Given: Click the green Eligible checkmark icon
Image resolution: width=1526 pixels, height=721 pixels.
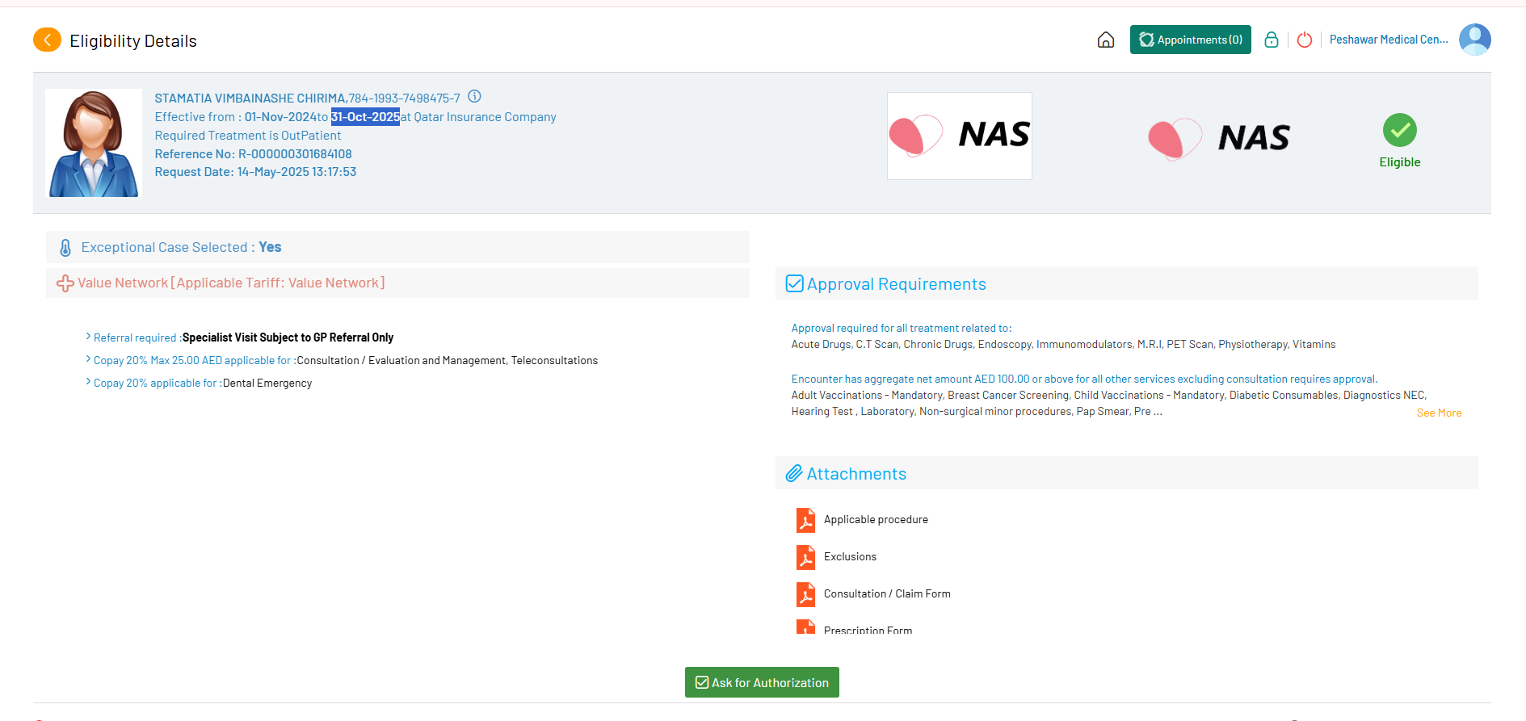Looking at the screenshot, I should 1399,130.
